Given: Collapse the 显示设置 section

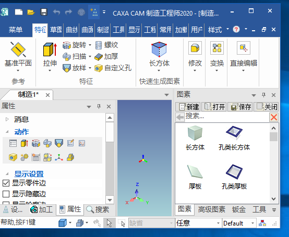Looking at the screenshot, I should [7, 173].
